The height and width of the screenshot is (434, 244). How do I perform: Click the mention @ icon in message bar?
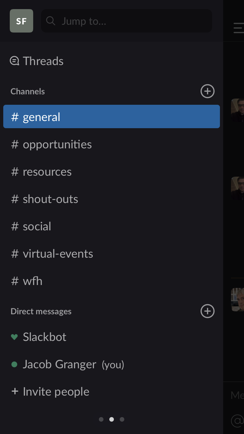(237, 421)
